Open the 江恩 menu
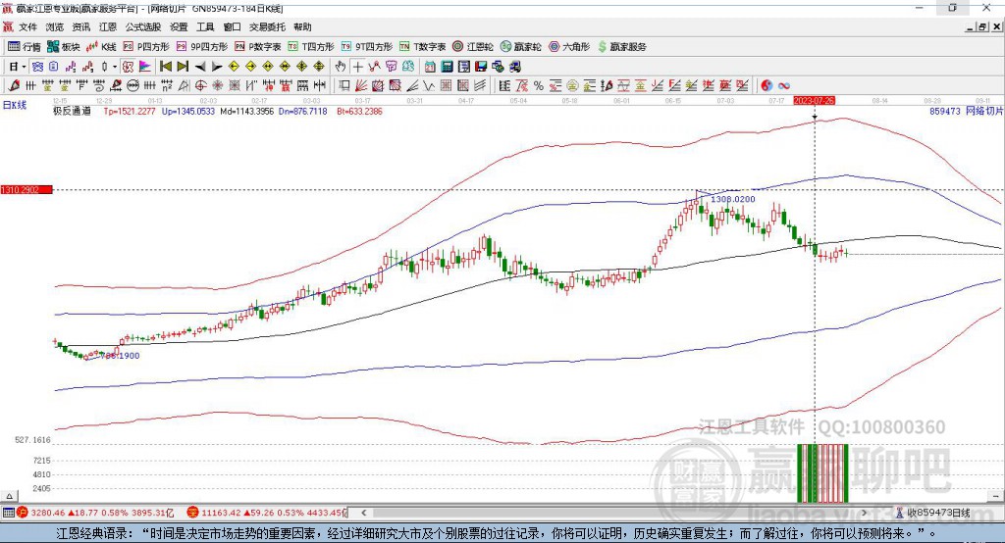 coord(108,26)
